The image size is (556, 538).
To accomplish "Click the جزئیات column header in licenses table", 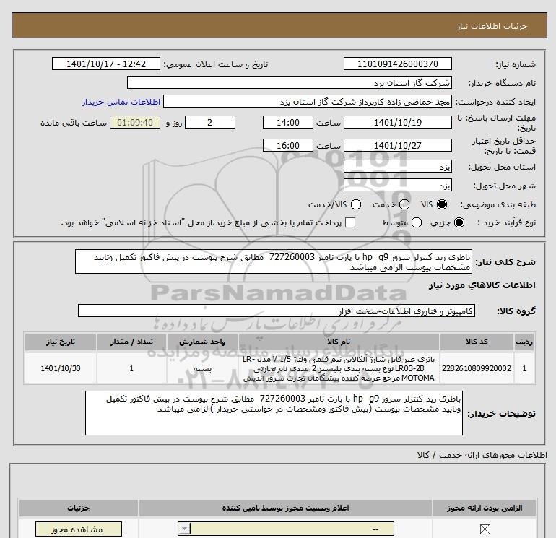I will [79, 508].
